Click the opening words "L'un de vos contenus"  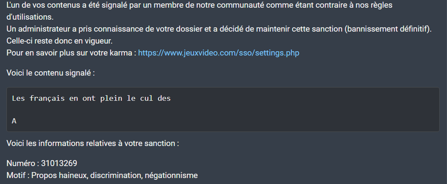39,5
